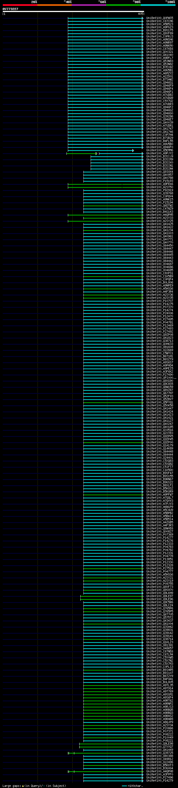Click the end position label 405
This screenshot has height=788, width=178.
140,14
